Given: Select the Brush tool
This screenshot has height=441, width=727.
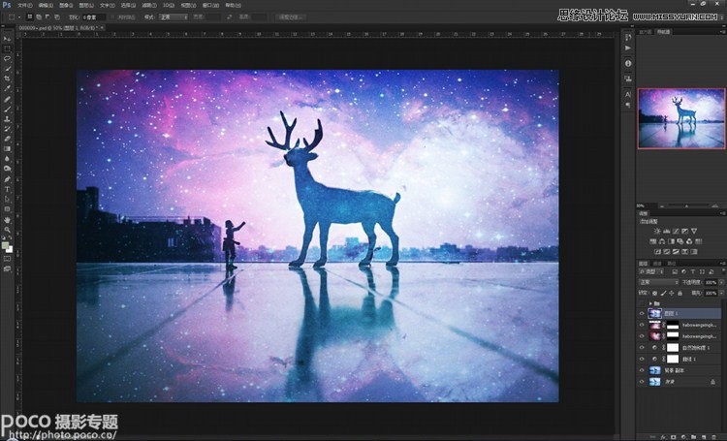Looking at the screenshot, I should (x=7, y=109).
